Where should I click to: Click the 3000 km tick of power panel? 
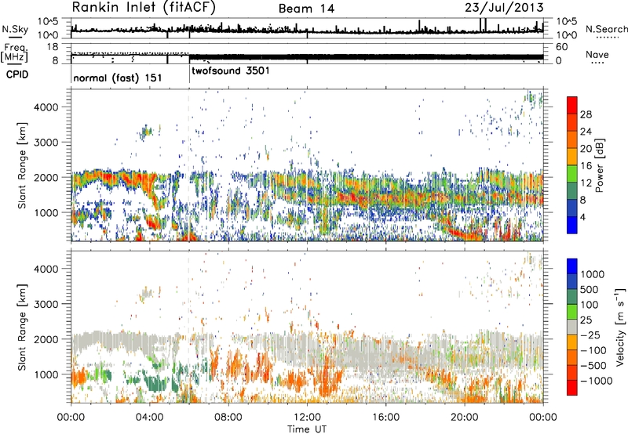(46, 143)
